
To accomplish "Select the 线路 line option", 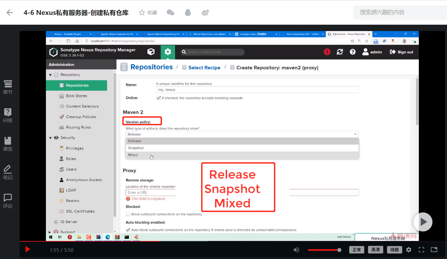I will pos(395,250).
